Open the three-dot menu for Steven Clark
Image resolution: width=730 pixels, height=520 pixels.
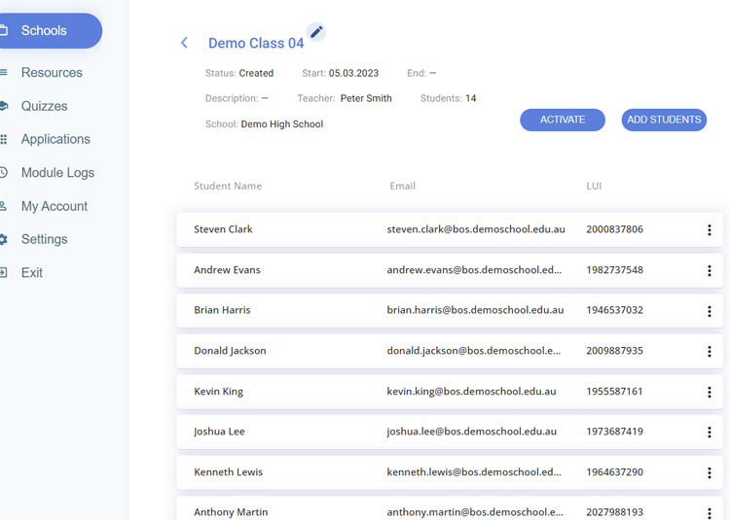(709, 230)
